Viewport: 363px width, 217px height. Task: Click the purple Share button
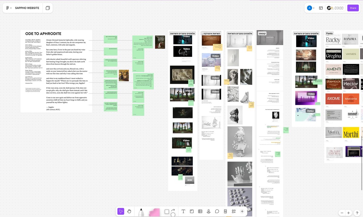click(353, 8)
